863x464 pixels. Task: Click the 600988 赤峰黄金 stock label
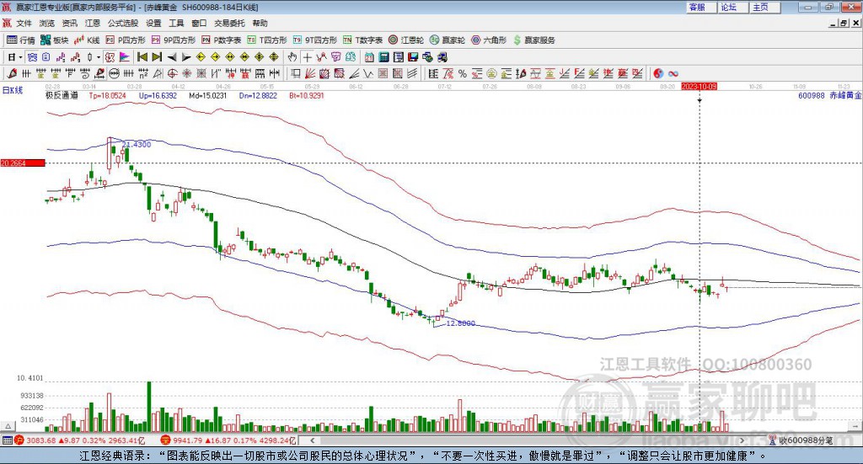[x=829, y=95]
